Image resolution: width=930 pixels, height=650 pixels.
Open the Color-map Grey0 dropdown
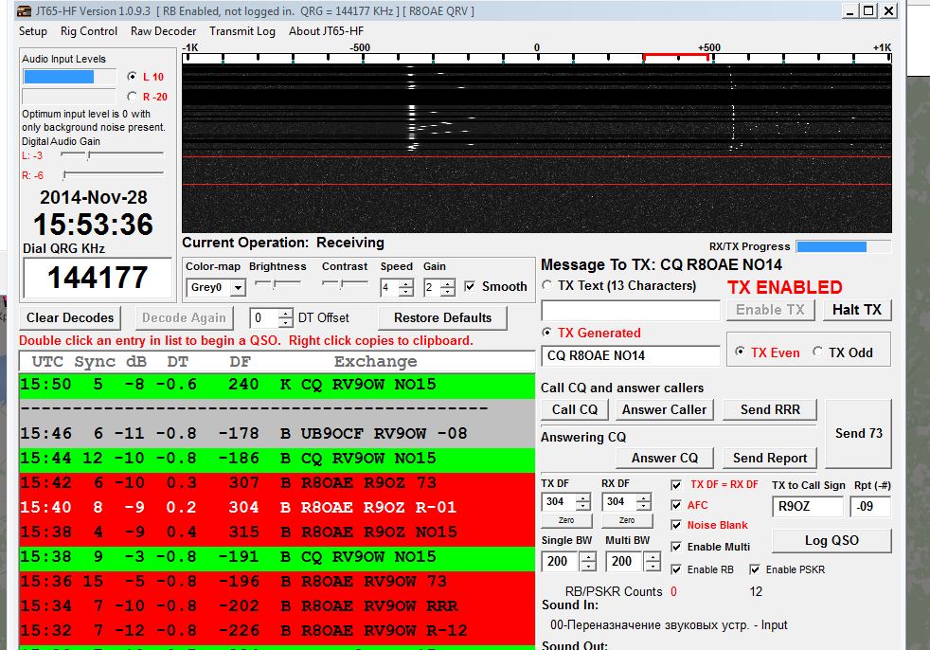[x=238, y=287]
